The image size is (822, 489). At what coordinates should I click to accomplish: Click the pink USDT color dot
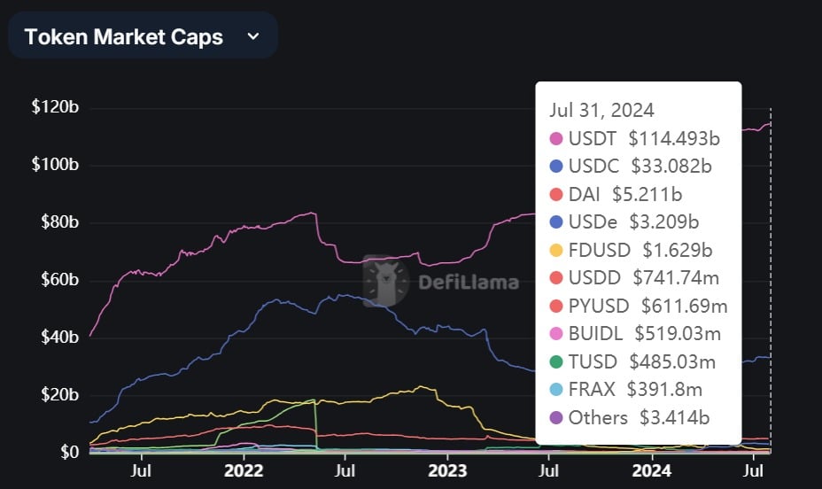555,139
